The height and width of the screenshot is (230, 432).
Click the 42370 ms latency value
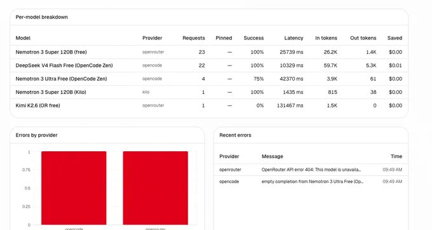pos(291,79)
